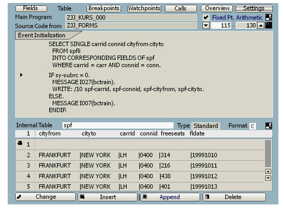Switch to the Watchpoints view

point(144,8)
